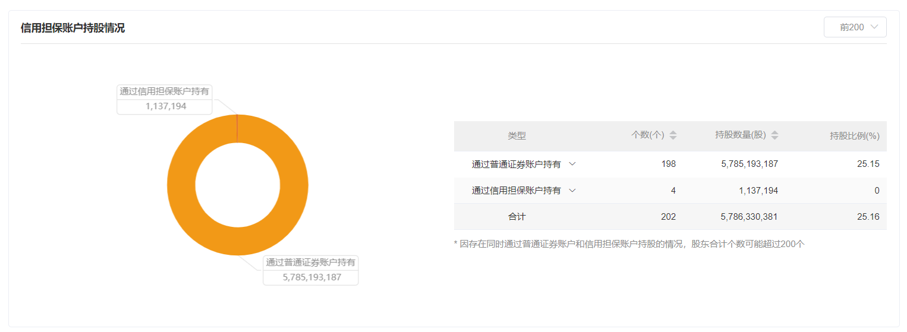
Task: Click table cell 1,137,194
Action: click(x=758, y=191)
